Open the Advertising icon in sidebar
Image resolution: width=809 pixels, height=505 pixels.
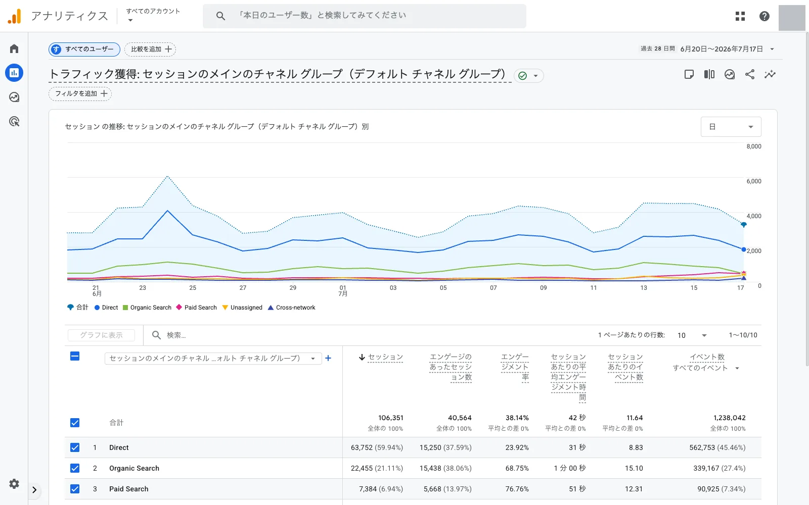pos(14,121)
